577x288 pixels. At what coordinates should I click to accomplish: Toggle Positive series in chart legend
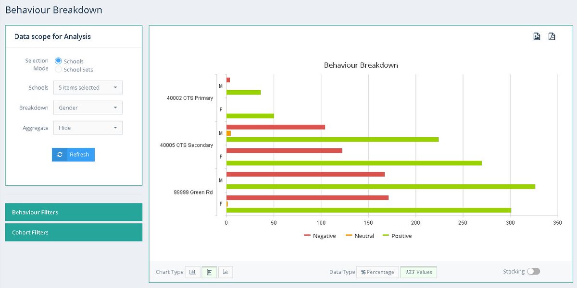click(x=397, y=236)
